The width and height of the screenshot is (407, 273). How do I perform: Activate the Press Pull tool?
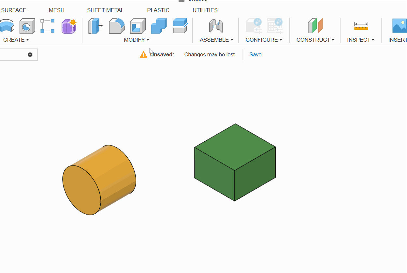(x=95, y=26)
